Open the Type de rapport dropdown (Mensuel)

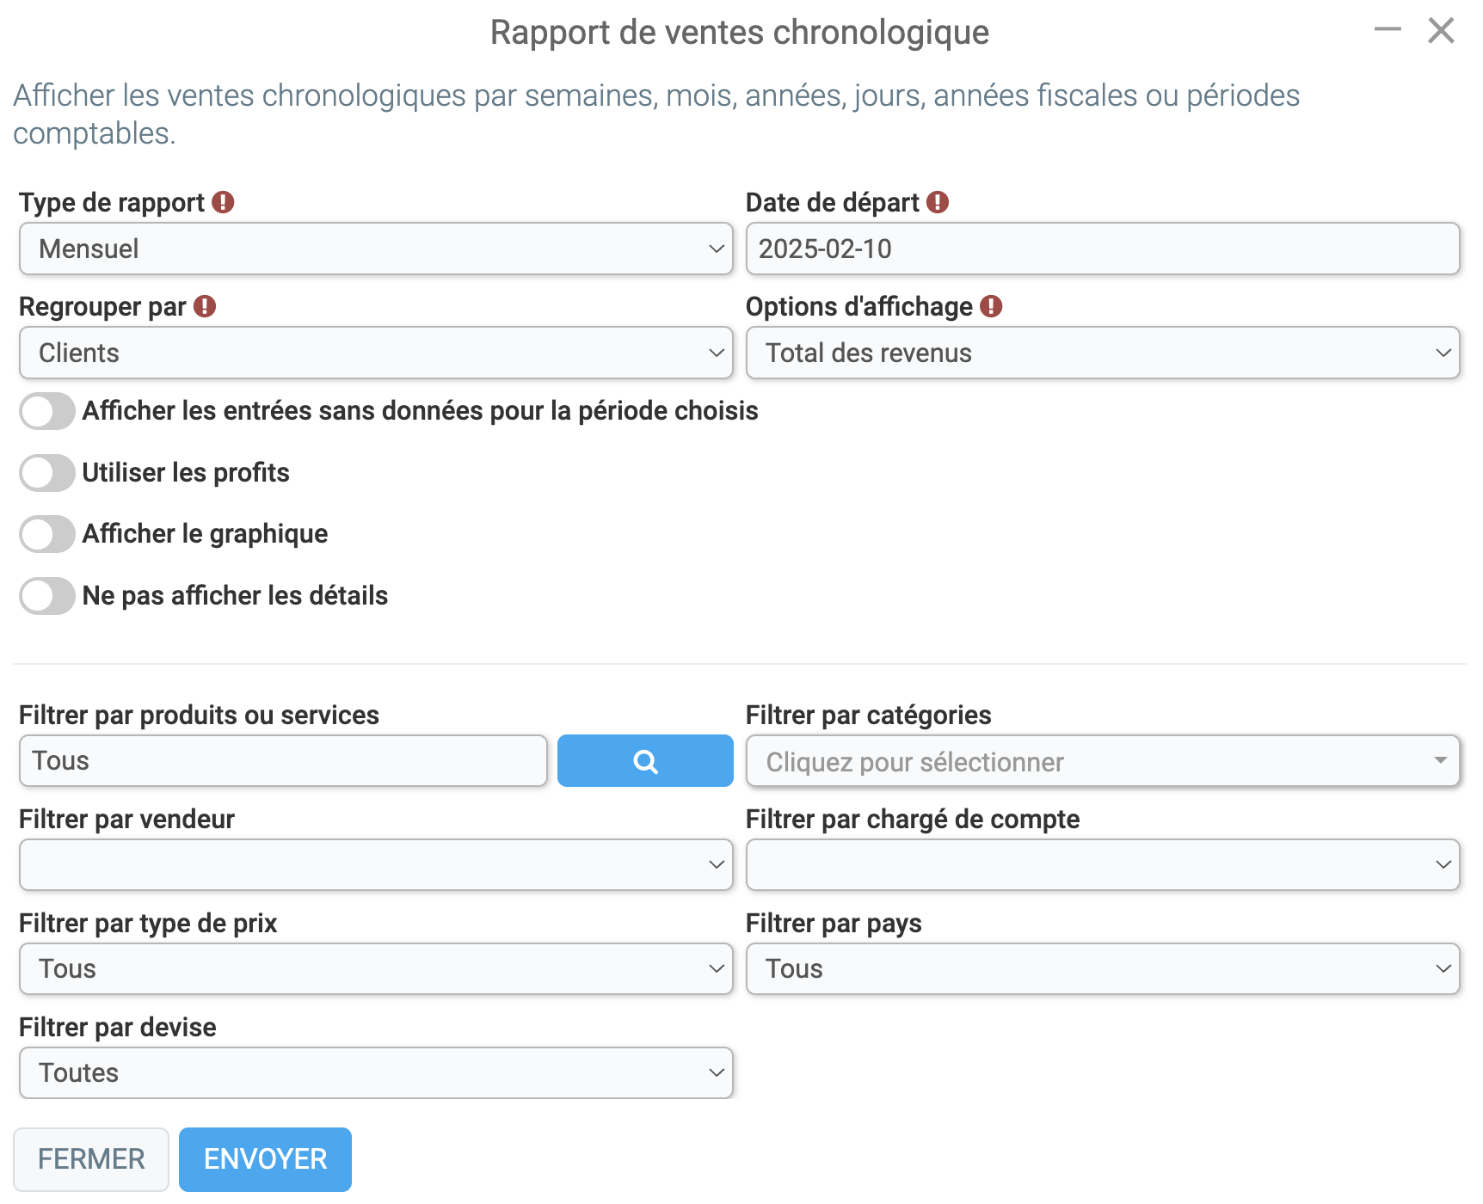pyautogui.click(x=376, y=249)
